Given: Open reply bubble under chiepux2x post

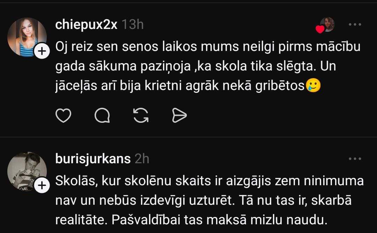Looking at the screenshot, I should pyautogui.click(x=102, y=115).
